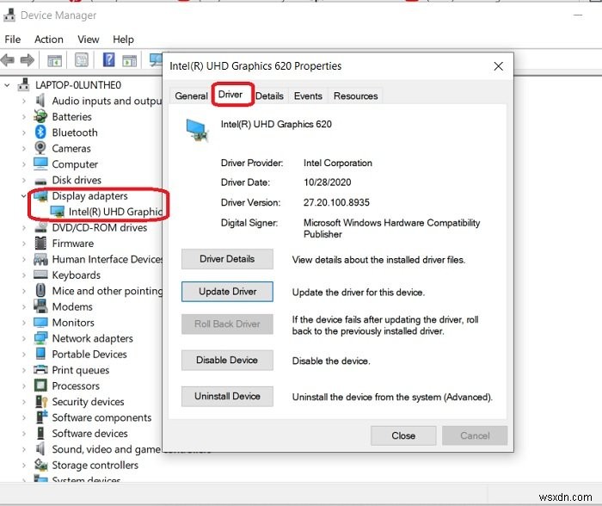Click the Driver Details button
Screen dimensions: 602x506
[227, 259]
